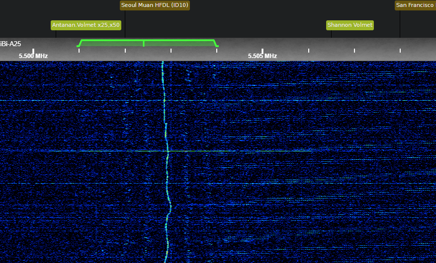Image resolution: width=436 pixels, height=263 pixels.
Task: Select the Seoul Muan HFDL (ID10) label
Action: [x=155, y=5]
